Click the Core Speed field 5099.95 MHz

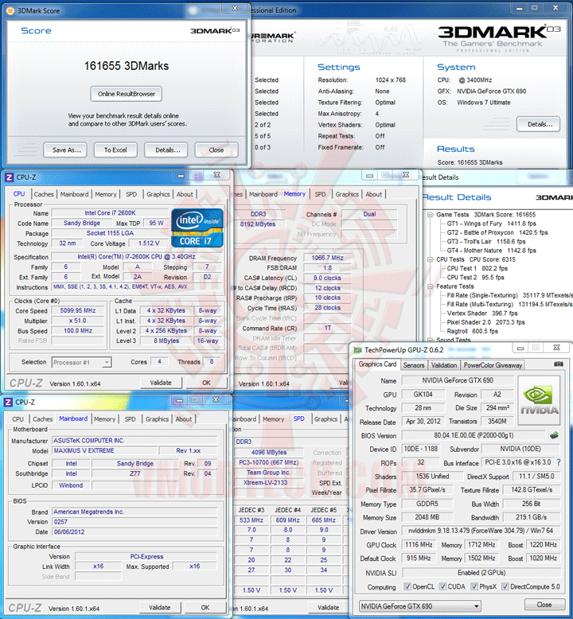78,310
